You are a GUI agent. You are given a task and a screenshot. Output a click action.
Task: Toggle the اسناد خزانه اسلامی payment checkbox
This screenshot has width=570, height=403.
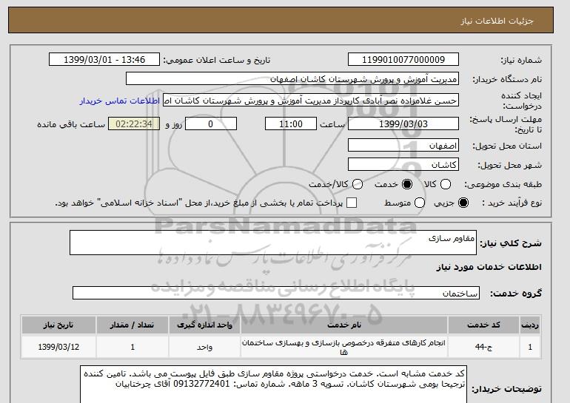352,203
